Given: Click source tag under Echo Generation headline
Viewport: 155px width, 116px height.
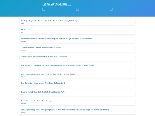Looking at the screenshot, I should point(23,86).
